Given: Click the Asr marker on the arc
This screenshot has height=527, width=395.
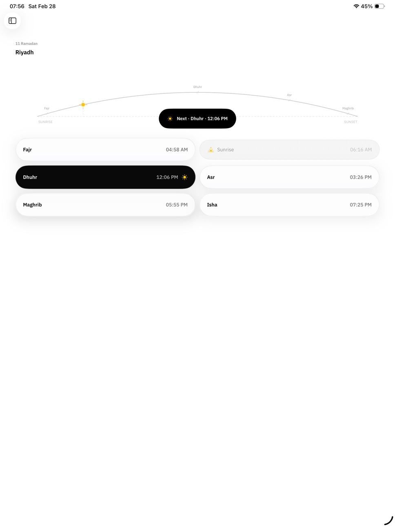Looking at the screenshot, I should (x=289, y=95).
